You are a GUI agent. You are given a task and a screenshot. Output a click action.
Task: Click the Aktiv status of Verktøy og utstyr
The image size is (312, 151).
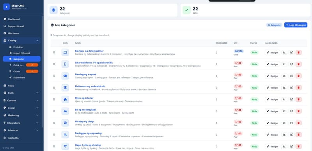point(254,123)
